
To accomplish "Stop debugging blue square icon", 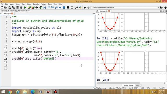I will [64, 8].
